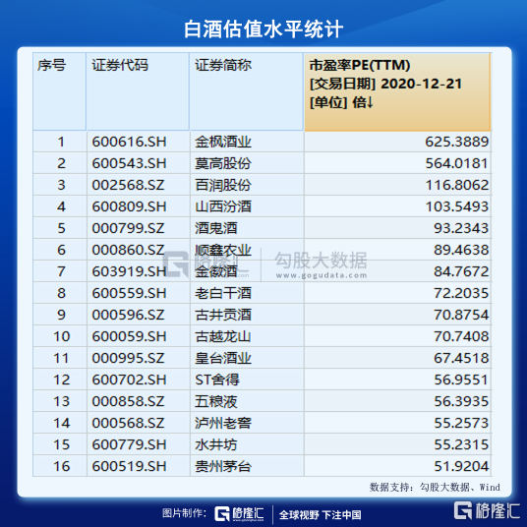Click the Gelonghui logo in the bottom-right corner
This screenshot has height=527, width=527.
(487, 510)
